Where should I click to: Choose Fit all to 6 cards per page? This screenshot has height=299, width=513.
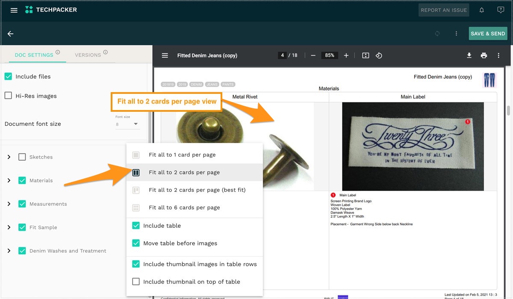pyautogui.click(x=195, y=207)
